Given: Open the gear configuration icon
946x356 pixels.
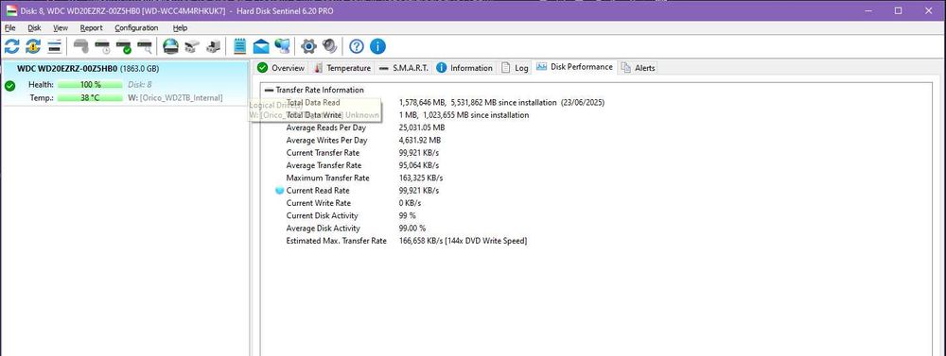Looking at the screenshot, I should (x=309, y=46).
